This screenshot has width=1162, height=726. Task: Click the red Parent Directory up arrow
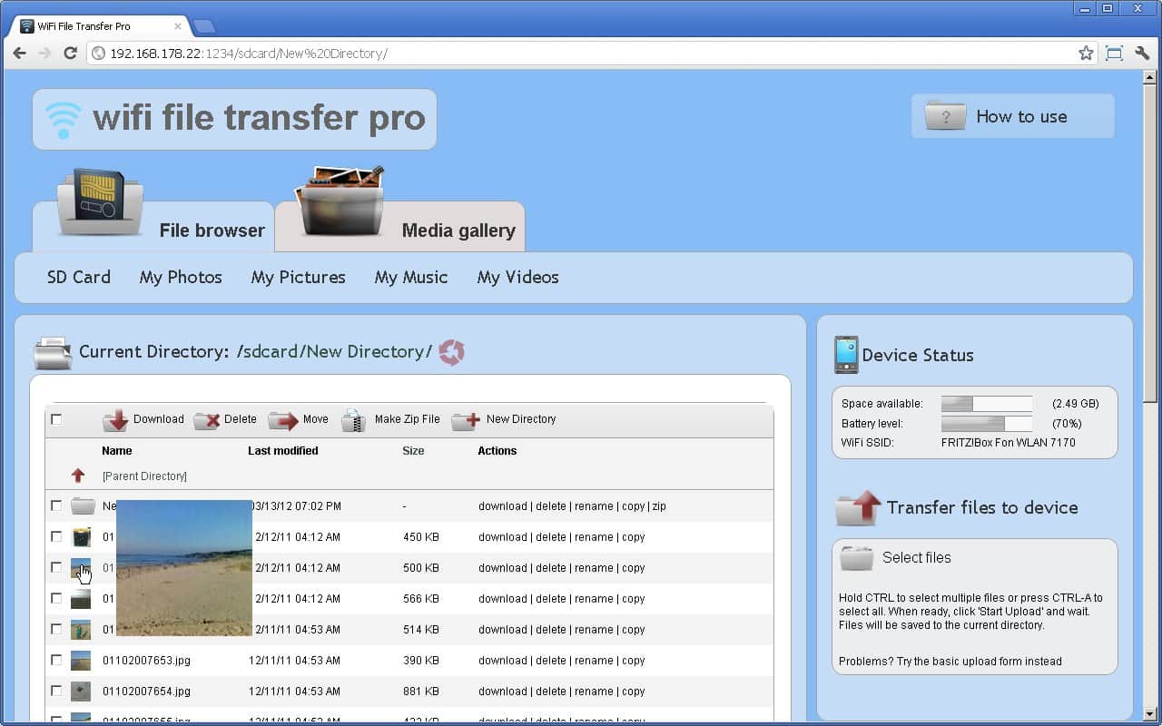click(78, 476)
